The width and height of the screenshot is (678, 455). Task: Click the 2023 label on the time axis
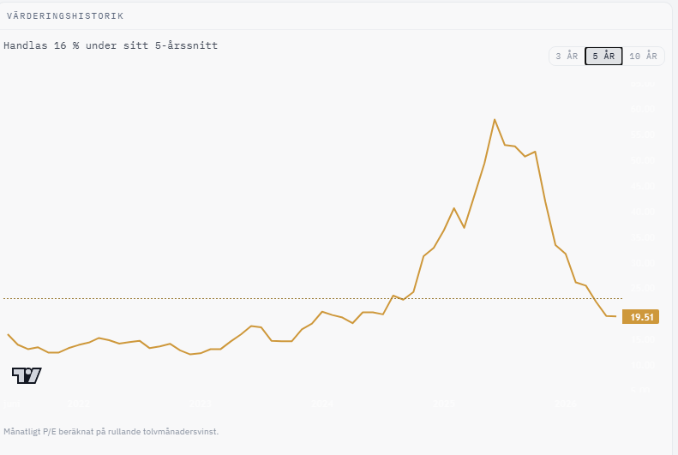click(x=201, y=404)
